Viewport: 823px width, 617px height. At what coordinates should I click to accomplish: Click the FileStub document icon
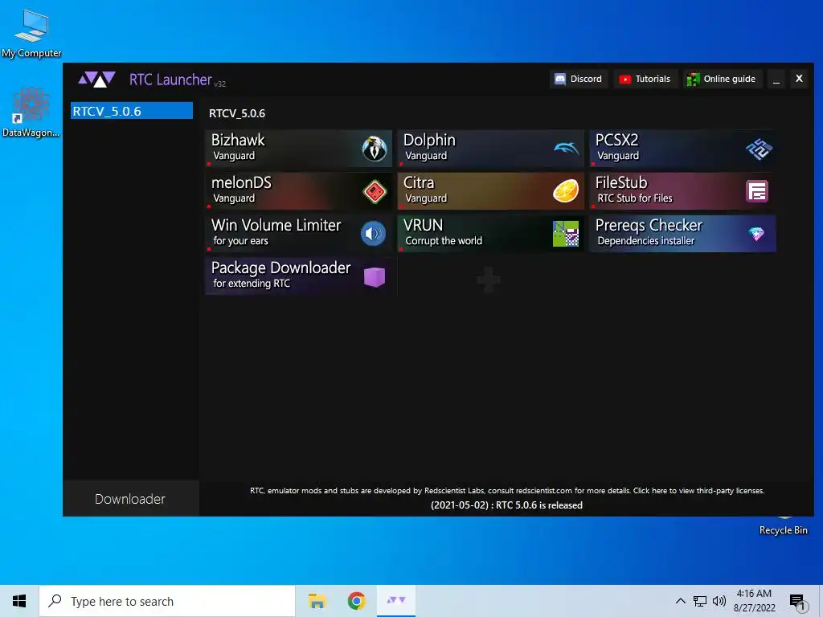pos(757,191)
